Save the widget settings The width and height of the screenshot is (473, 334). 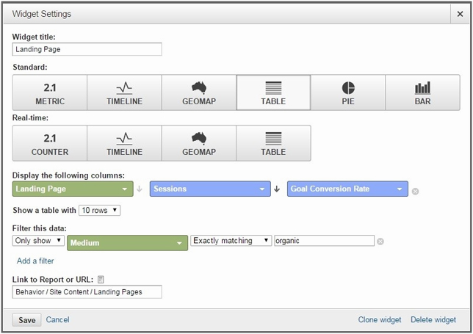[26, 320]
